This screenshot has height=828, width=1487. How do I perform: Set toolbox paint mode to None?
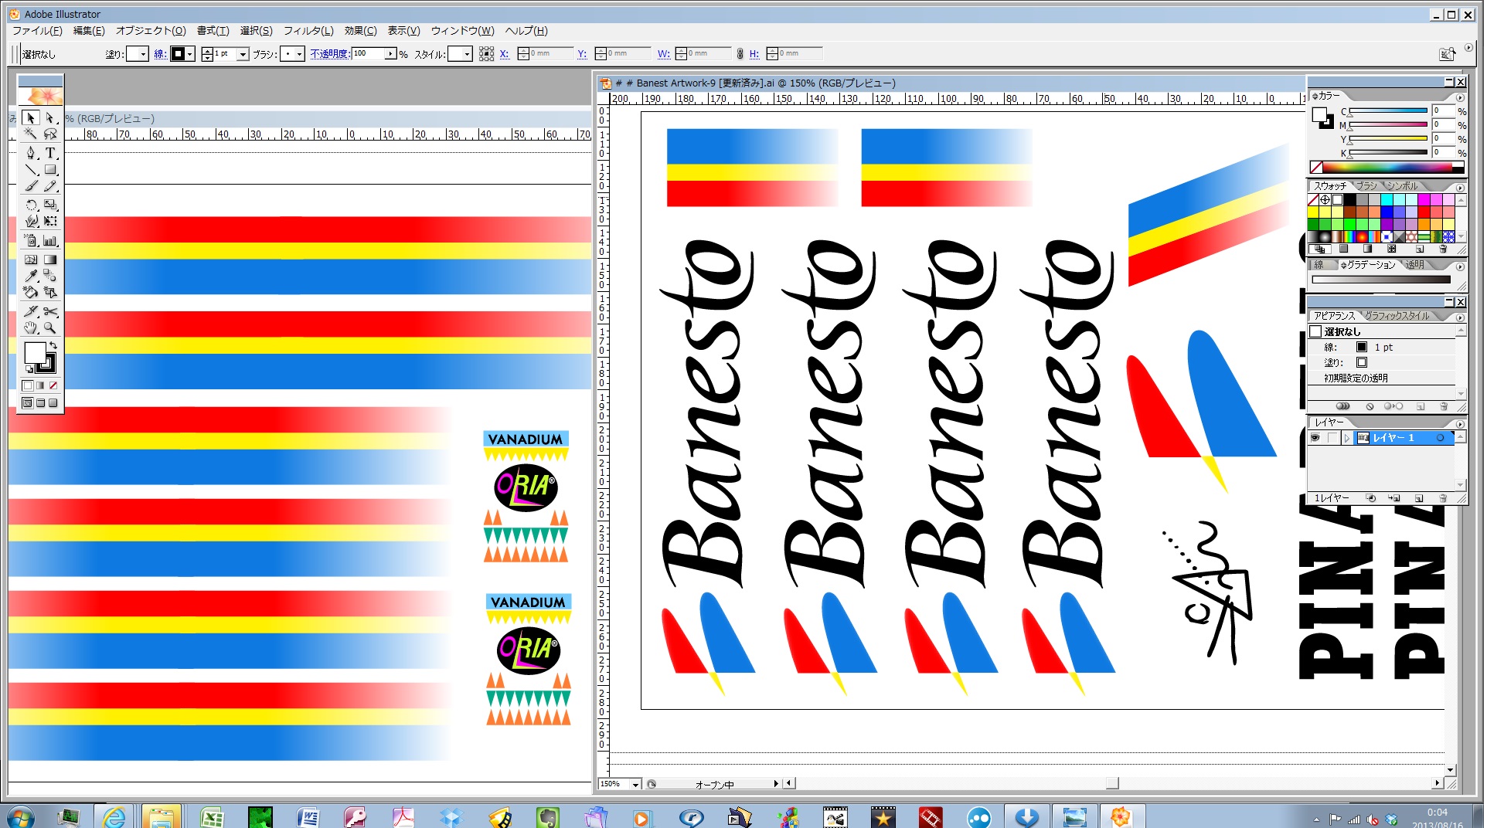click(53, 385)
